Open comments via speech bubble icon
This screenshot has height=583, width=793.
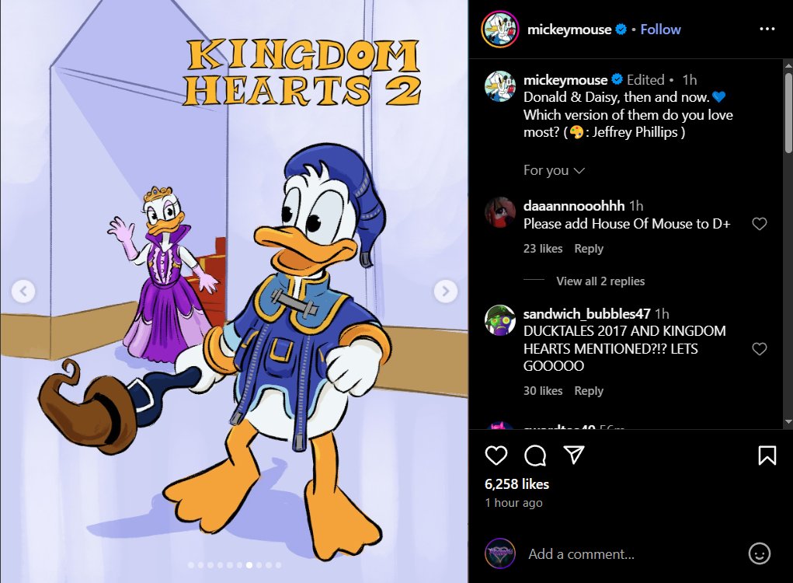click(x=535, y=456)
